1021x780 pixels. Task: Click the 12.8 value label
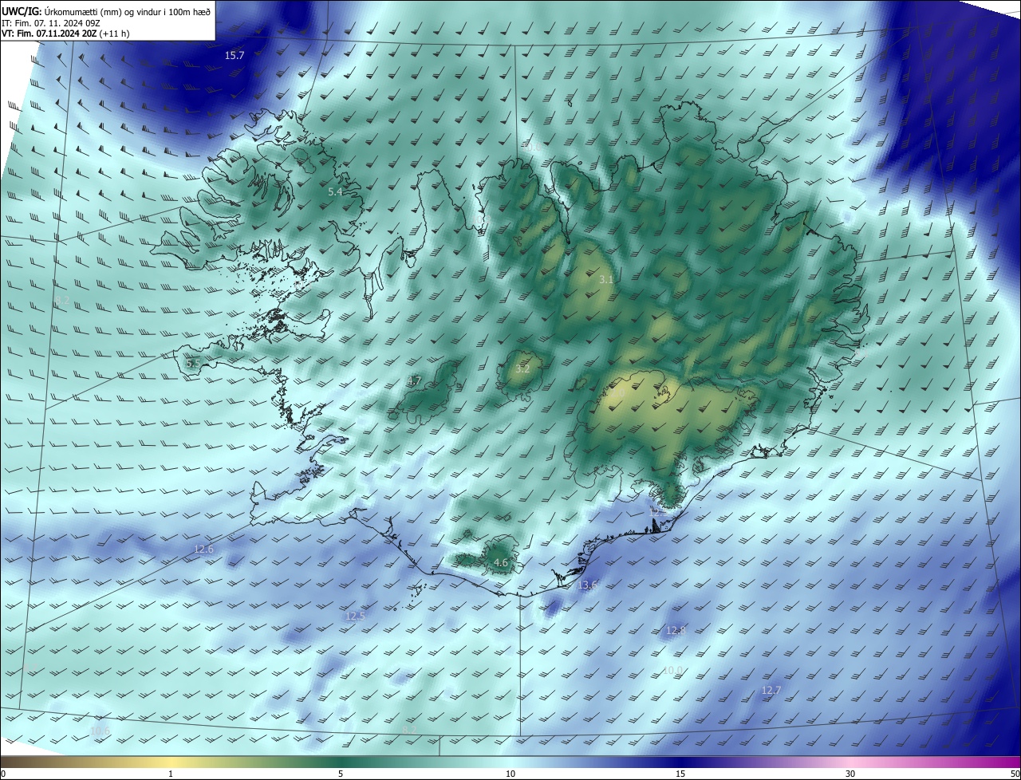pos(676,631)
